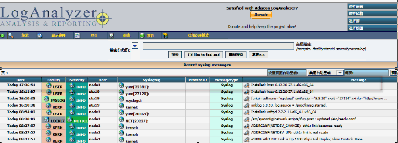Open details icon for ifup-post resolv.conf message
The image size is (398, 143).
[x=246, y=119]
